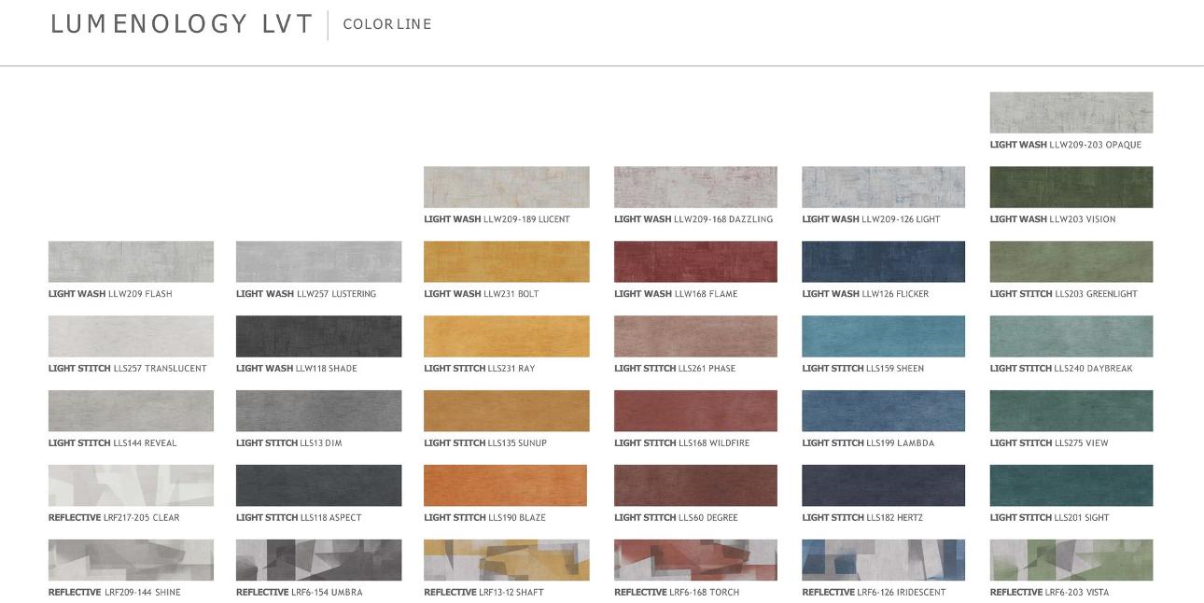Click the "LIGHT STITCH LLS135 SUNUP" label
This screenshot has height=603, width=1204.
485,443
